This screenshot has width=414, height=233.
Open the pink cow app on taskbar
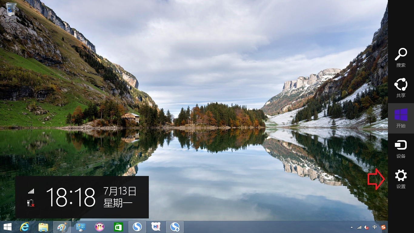click(x=100, y=227)
